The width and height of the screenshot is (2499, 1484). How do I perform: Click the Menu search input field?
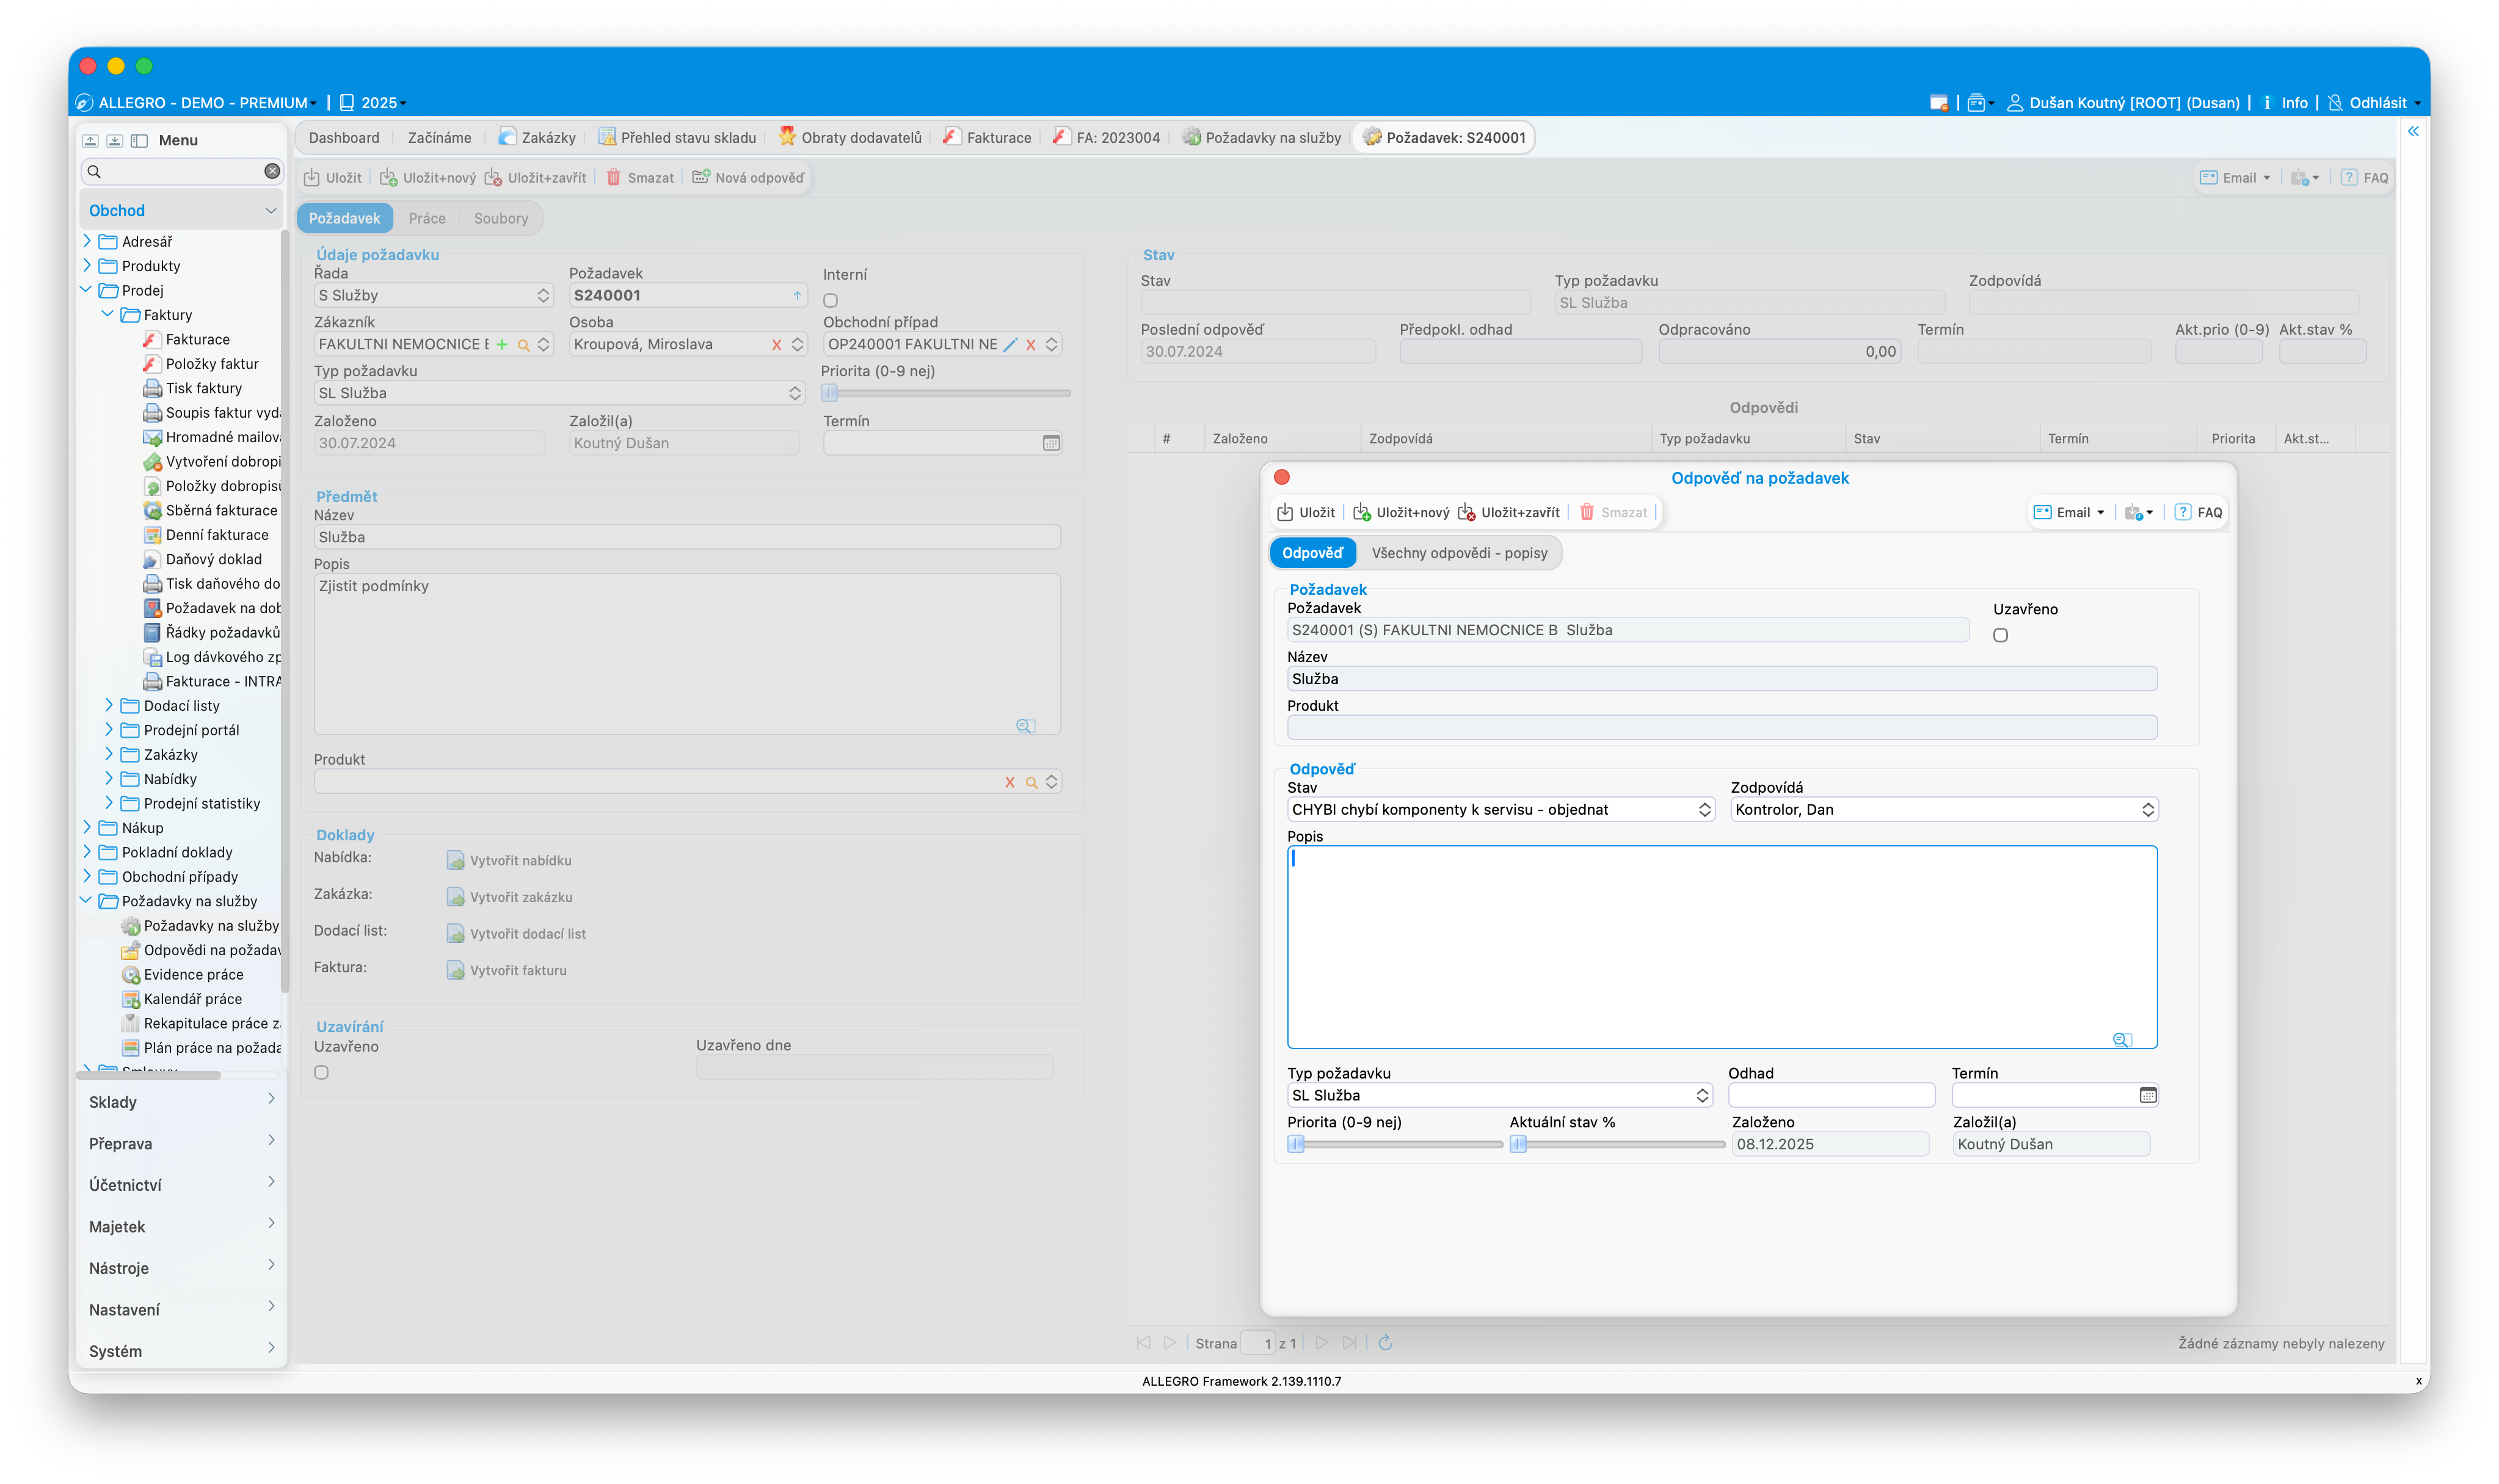181,171
